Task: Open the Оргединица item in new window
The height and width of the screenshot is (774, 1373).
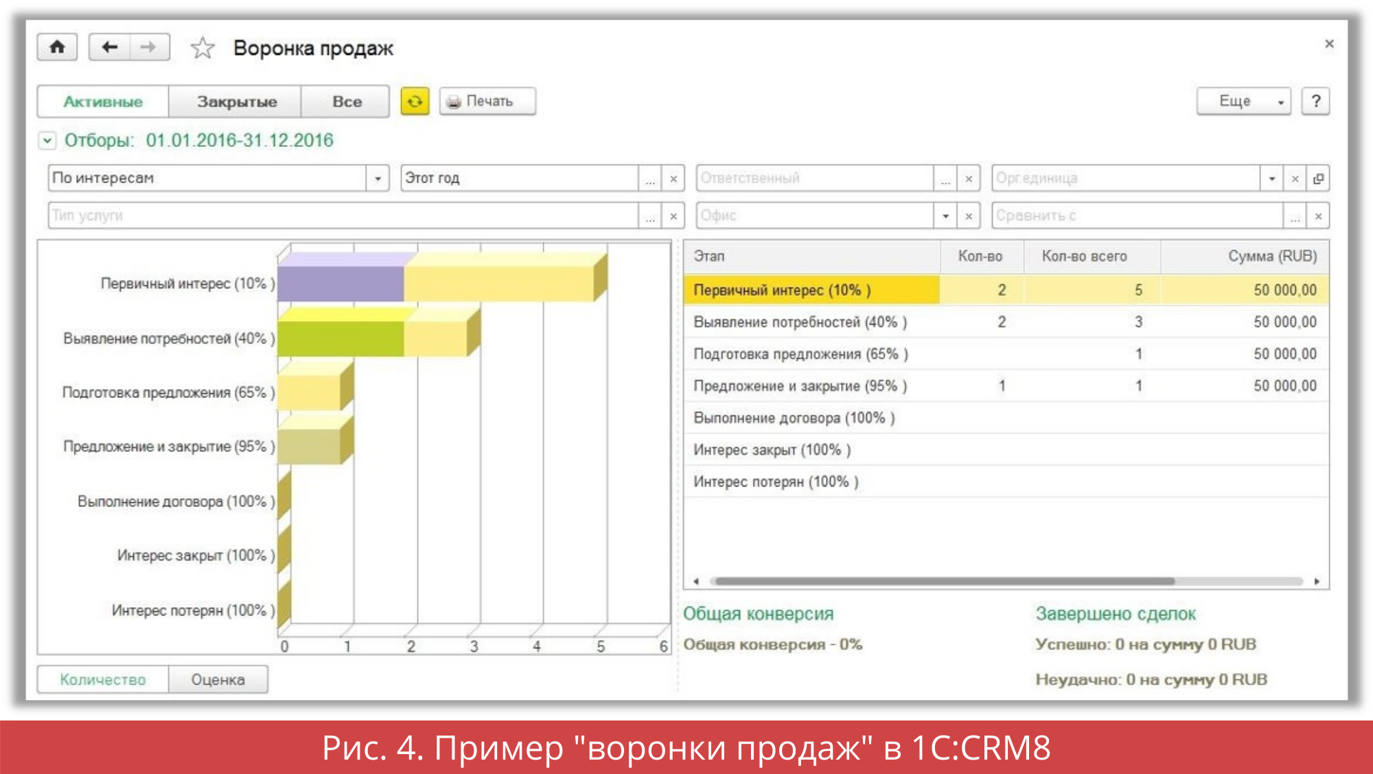Action: pyautogui.click(x=1318, y=178)
